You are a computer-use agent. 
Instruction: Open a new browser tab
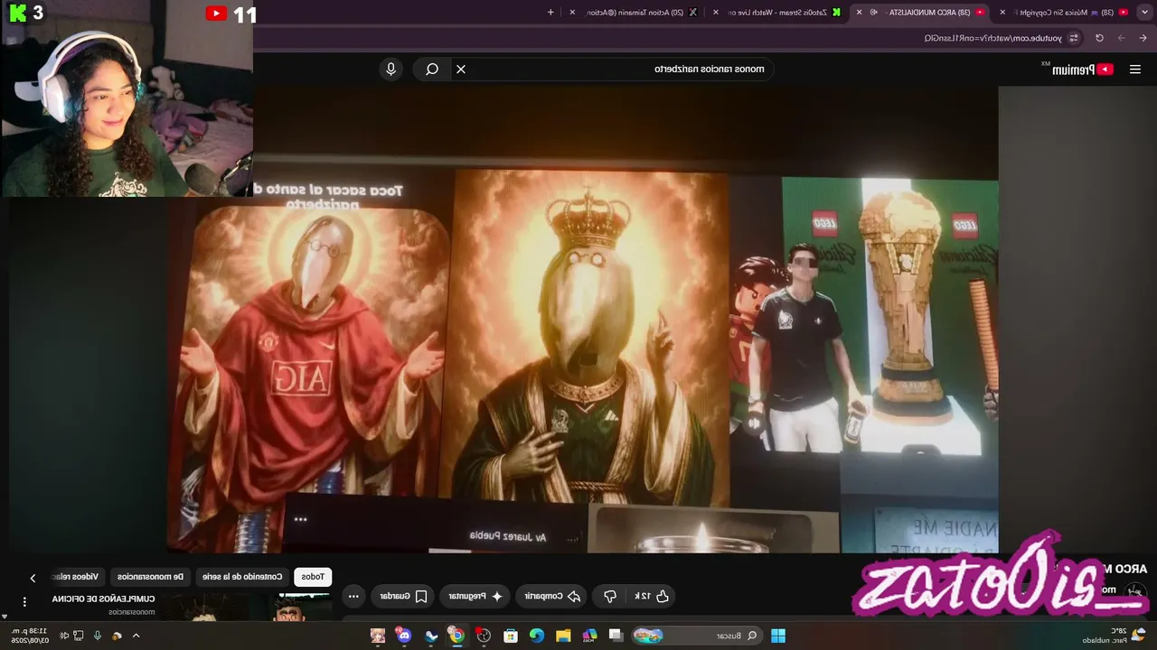tap(550, 12)
